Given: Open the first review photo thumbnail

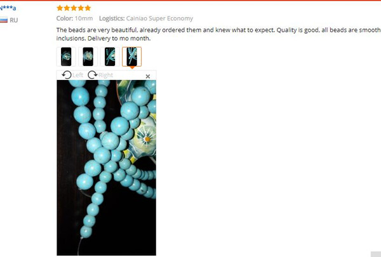Looking at the screenshot, I should click(66, 56).
